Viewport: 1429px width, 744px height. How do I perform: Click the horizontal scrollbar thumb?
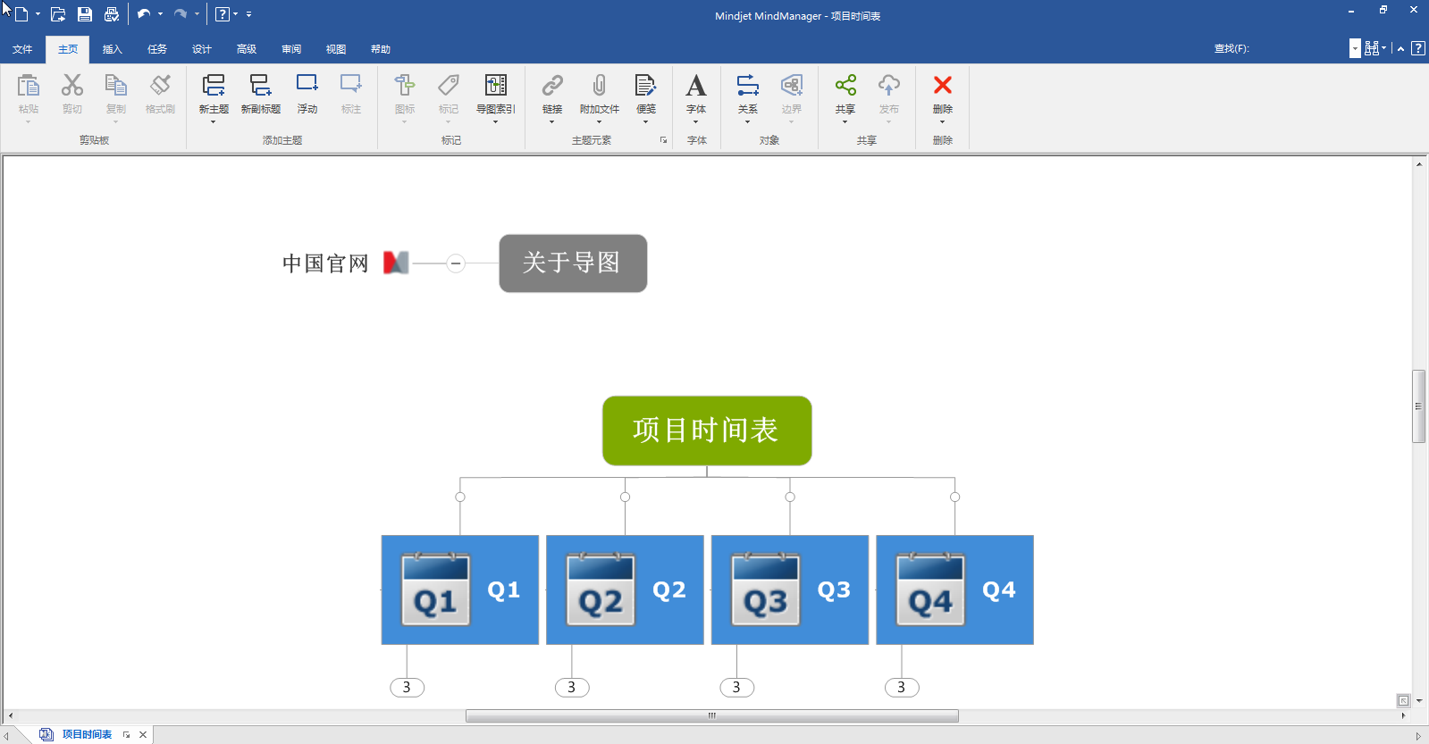[711, 715]
